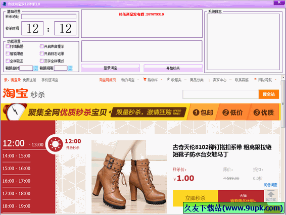Image resolution: width=286 pixels, height=215 pixels.
Task: Click the 登录淘宝 login button
Action: pos(111,68)
